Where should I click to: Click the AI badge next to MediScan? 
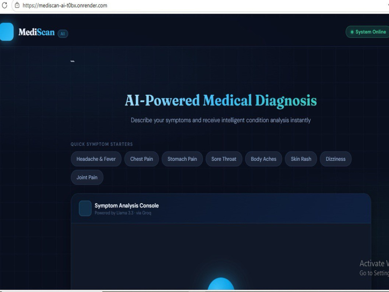click(63, 33)
